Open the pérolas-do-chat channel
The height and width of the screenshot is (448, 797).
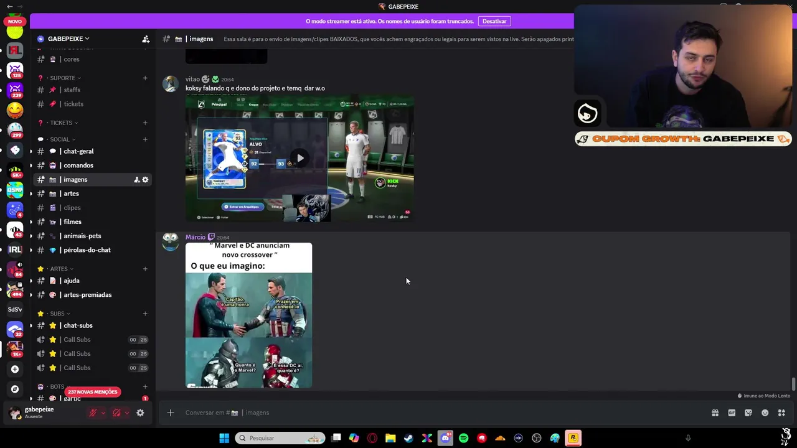click(x=93, y=250)
